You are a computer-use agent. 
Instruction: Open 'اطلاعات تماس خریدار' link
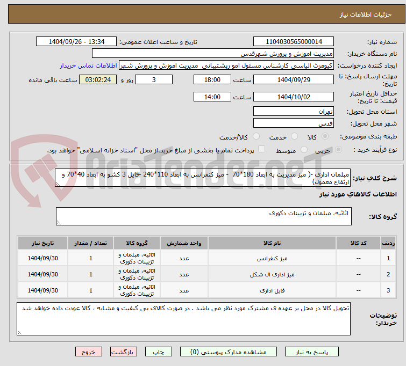coord(89,65)
